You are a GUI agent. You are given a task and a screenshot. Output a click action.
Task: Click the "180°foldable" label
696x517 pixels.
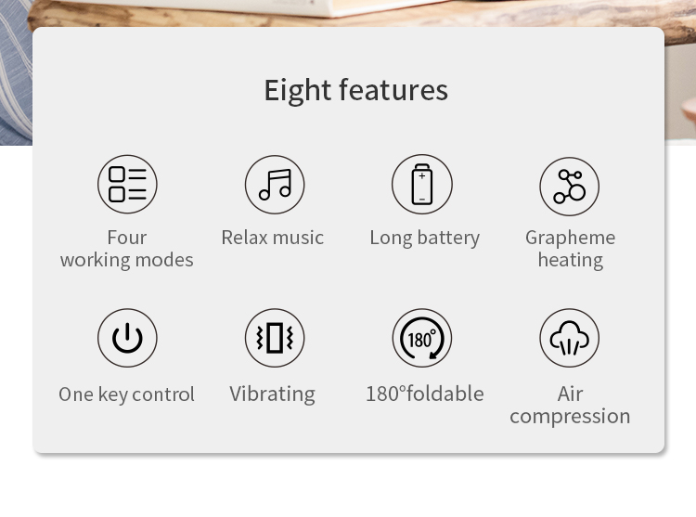[x=424, y=394]
